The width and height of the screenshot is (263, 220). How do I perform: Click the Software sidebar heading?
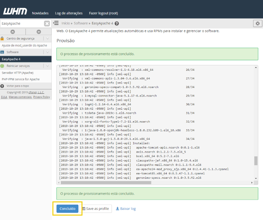(x=13, y=52)
